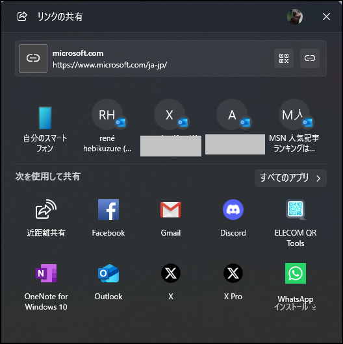
Task: Close the share dialog
Action: (x=326, y=17)
